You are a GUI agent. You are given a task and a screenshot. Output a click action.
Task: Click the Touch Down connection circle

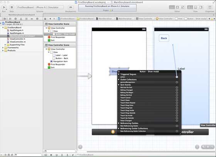(177, 100)
